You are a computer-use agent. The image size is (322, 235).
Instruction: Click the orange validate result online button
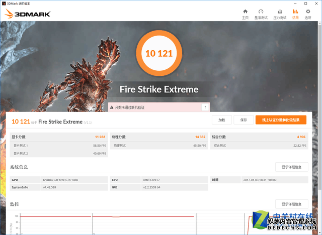point(281,120)
